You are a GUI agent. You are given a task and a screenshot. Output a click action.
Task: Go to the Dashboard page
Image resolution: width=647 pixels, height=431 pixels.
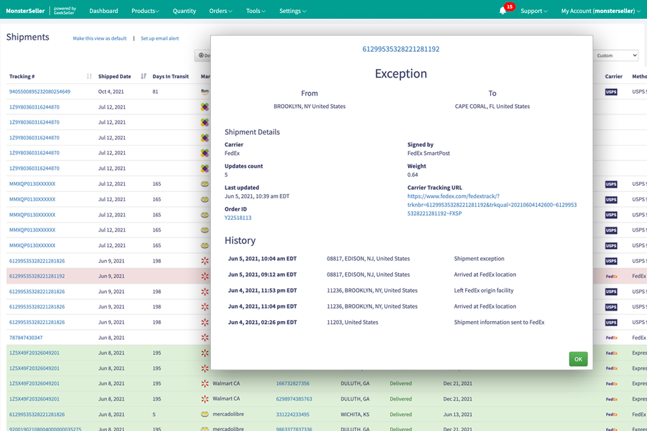[104, 11]
